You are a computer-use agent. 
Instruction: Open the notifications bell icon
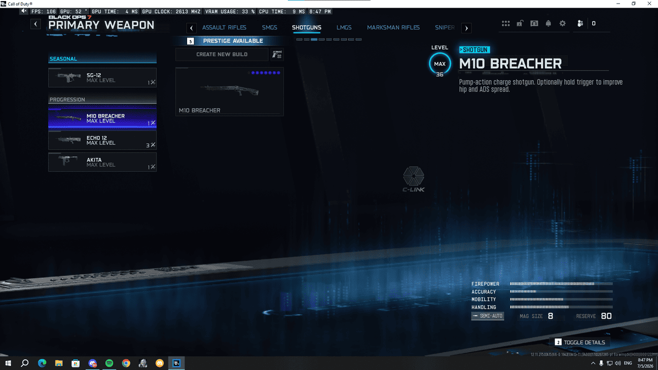tap(549, 24)
